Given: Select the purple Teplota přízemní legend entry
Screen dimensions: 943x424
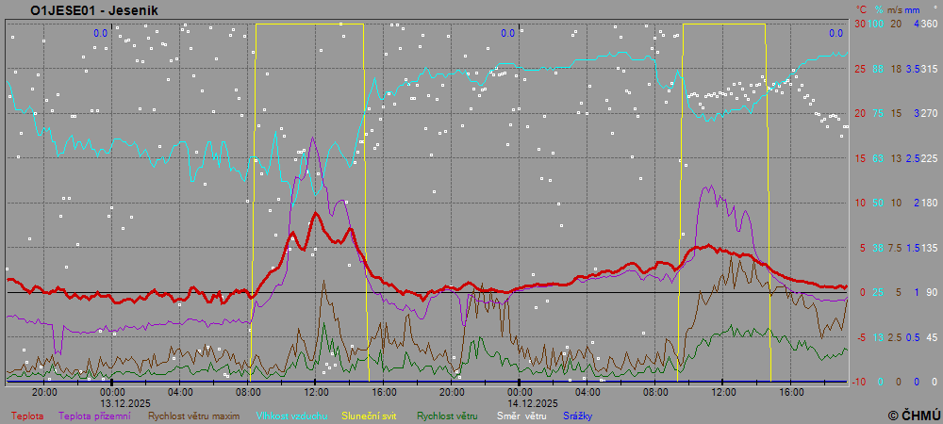Looking at the screenshot, I should point(94,415).
